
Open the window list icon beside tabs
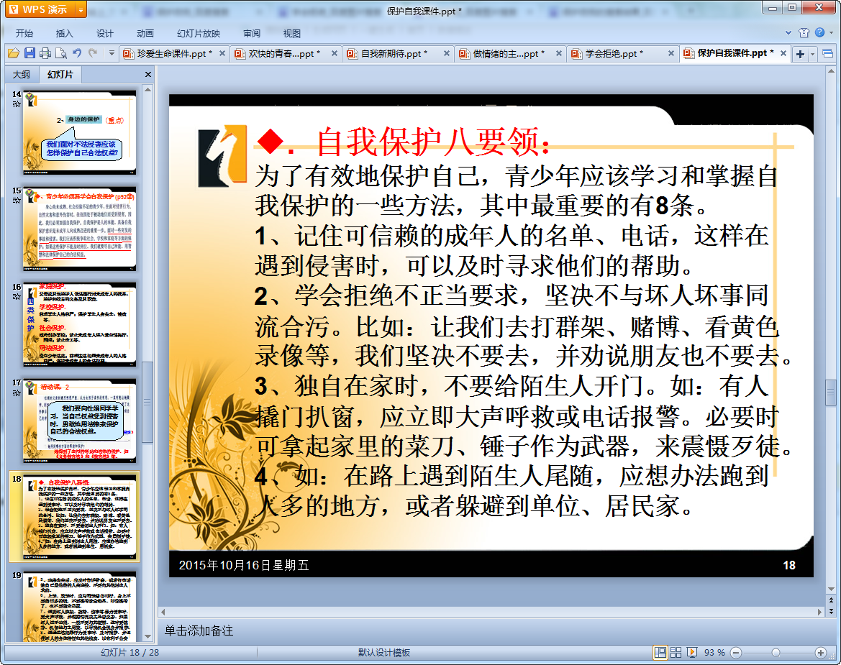(x=827, y=54)
